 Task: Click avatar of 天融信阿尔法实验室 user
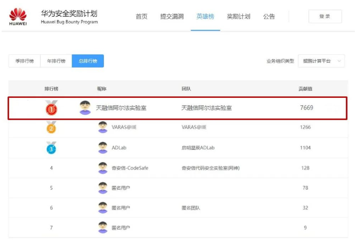click(x=85, y=107)
